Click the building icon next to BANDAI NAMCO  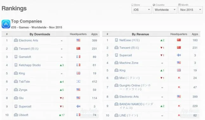click(x=116, y=104)
